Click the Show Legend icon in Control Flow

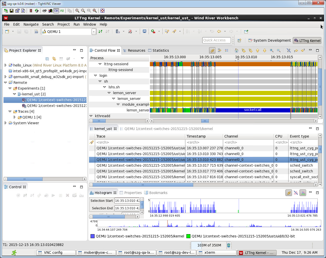coord(227,50)
